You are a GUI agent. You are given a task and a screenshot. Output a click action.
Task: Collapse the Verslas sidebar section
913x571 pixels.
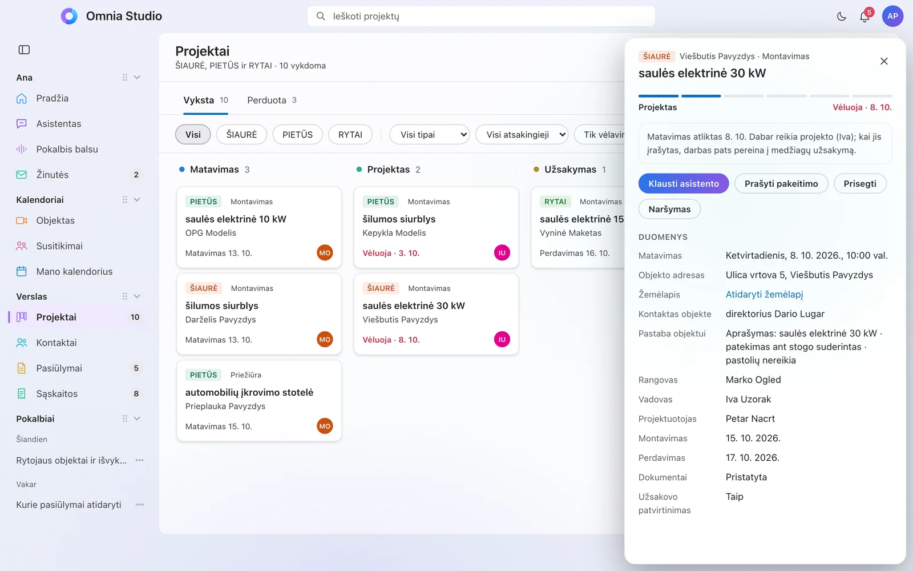[137, 296]
